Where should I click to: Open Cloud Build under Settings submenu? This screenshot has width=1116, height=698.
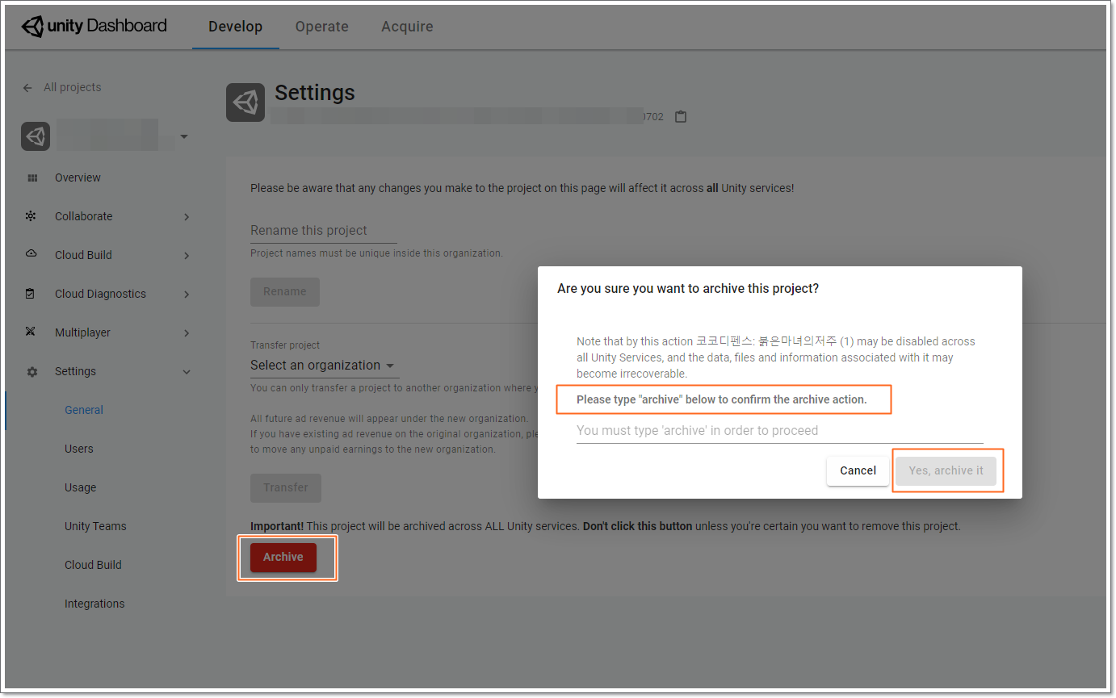pyautogui.click(x=93, y=565)
